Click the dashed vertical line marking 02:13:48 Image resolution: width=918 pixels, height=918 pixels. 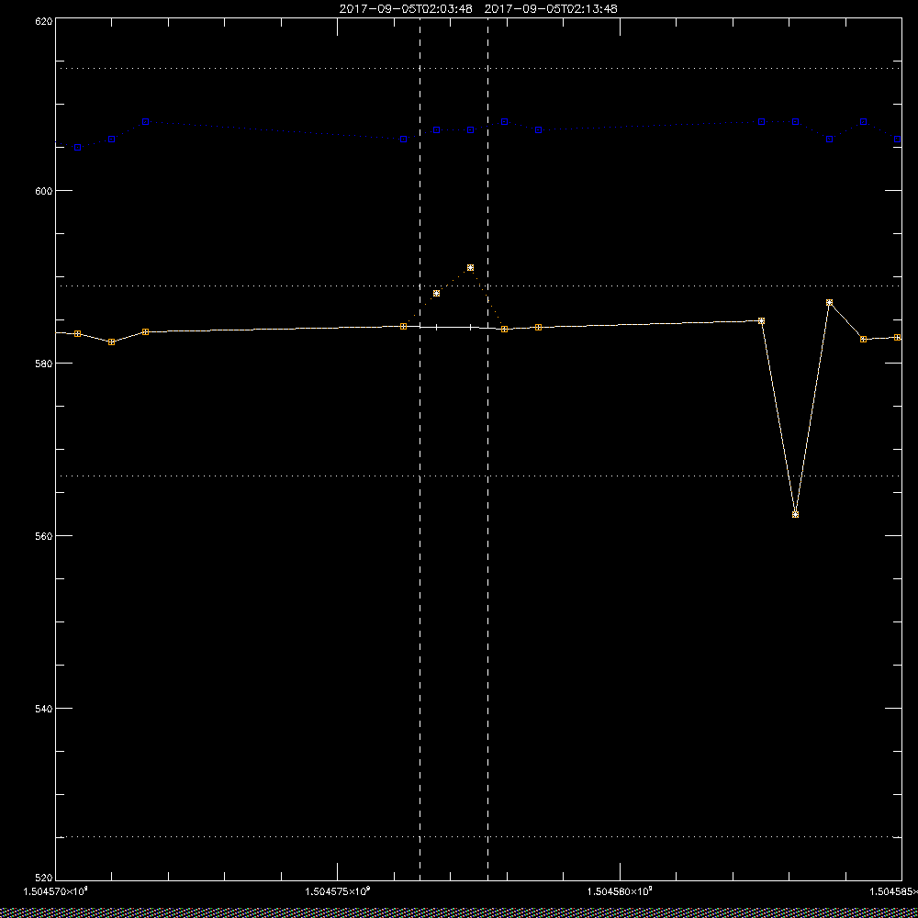coord(487,448)
